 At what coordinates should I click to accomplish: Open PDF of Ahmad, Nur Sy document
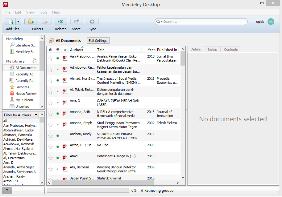pos(65,80)
